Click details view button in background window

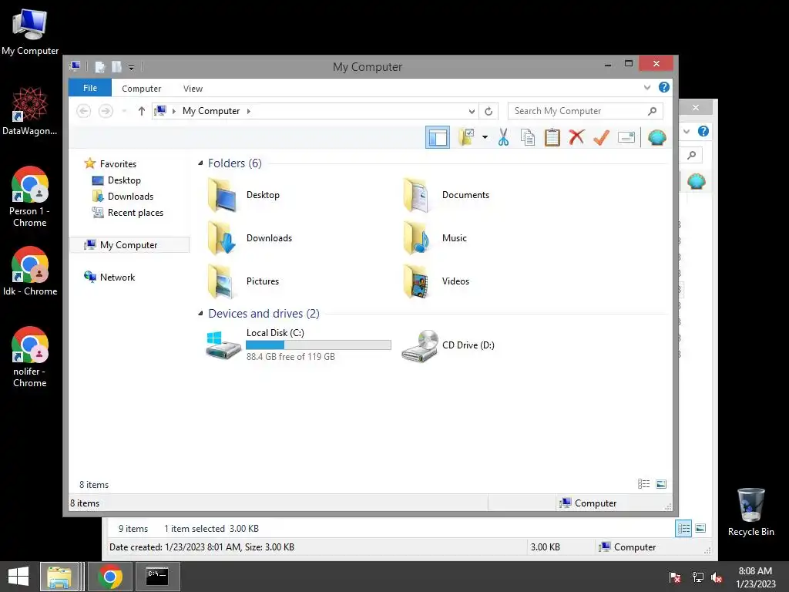click(683, 528)
